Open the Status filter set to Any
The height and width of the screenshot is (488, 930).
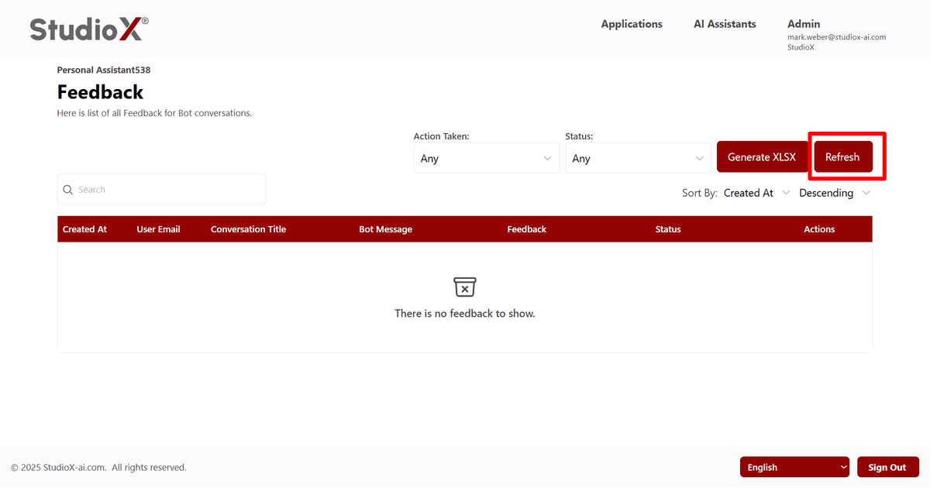(x=638, y=157)
